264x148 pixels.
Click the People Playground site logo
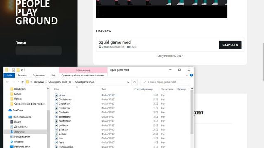pyautogui.click(x=37, y=13)
